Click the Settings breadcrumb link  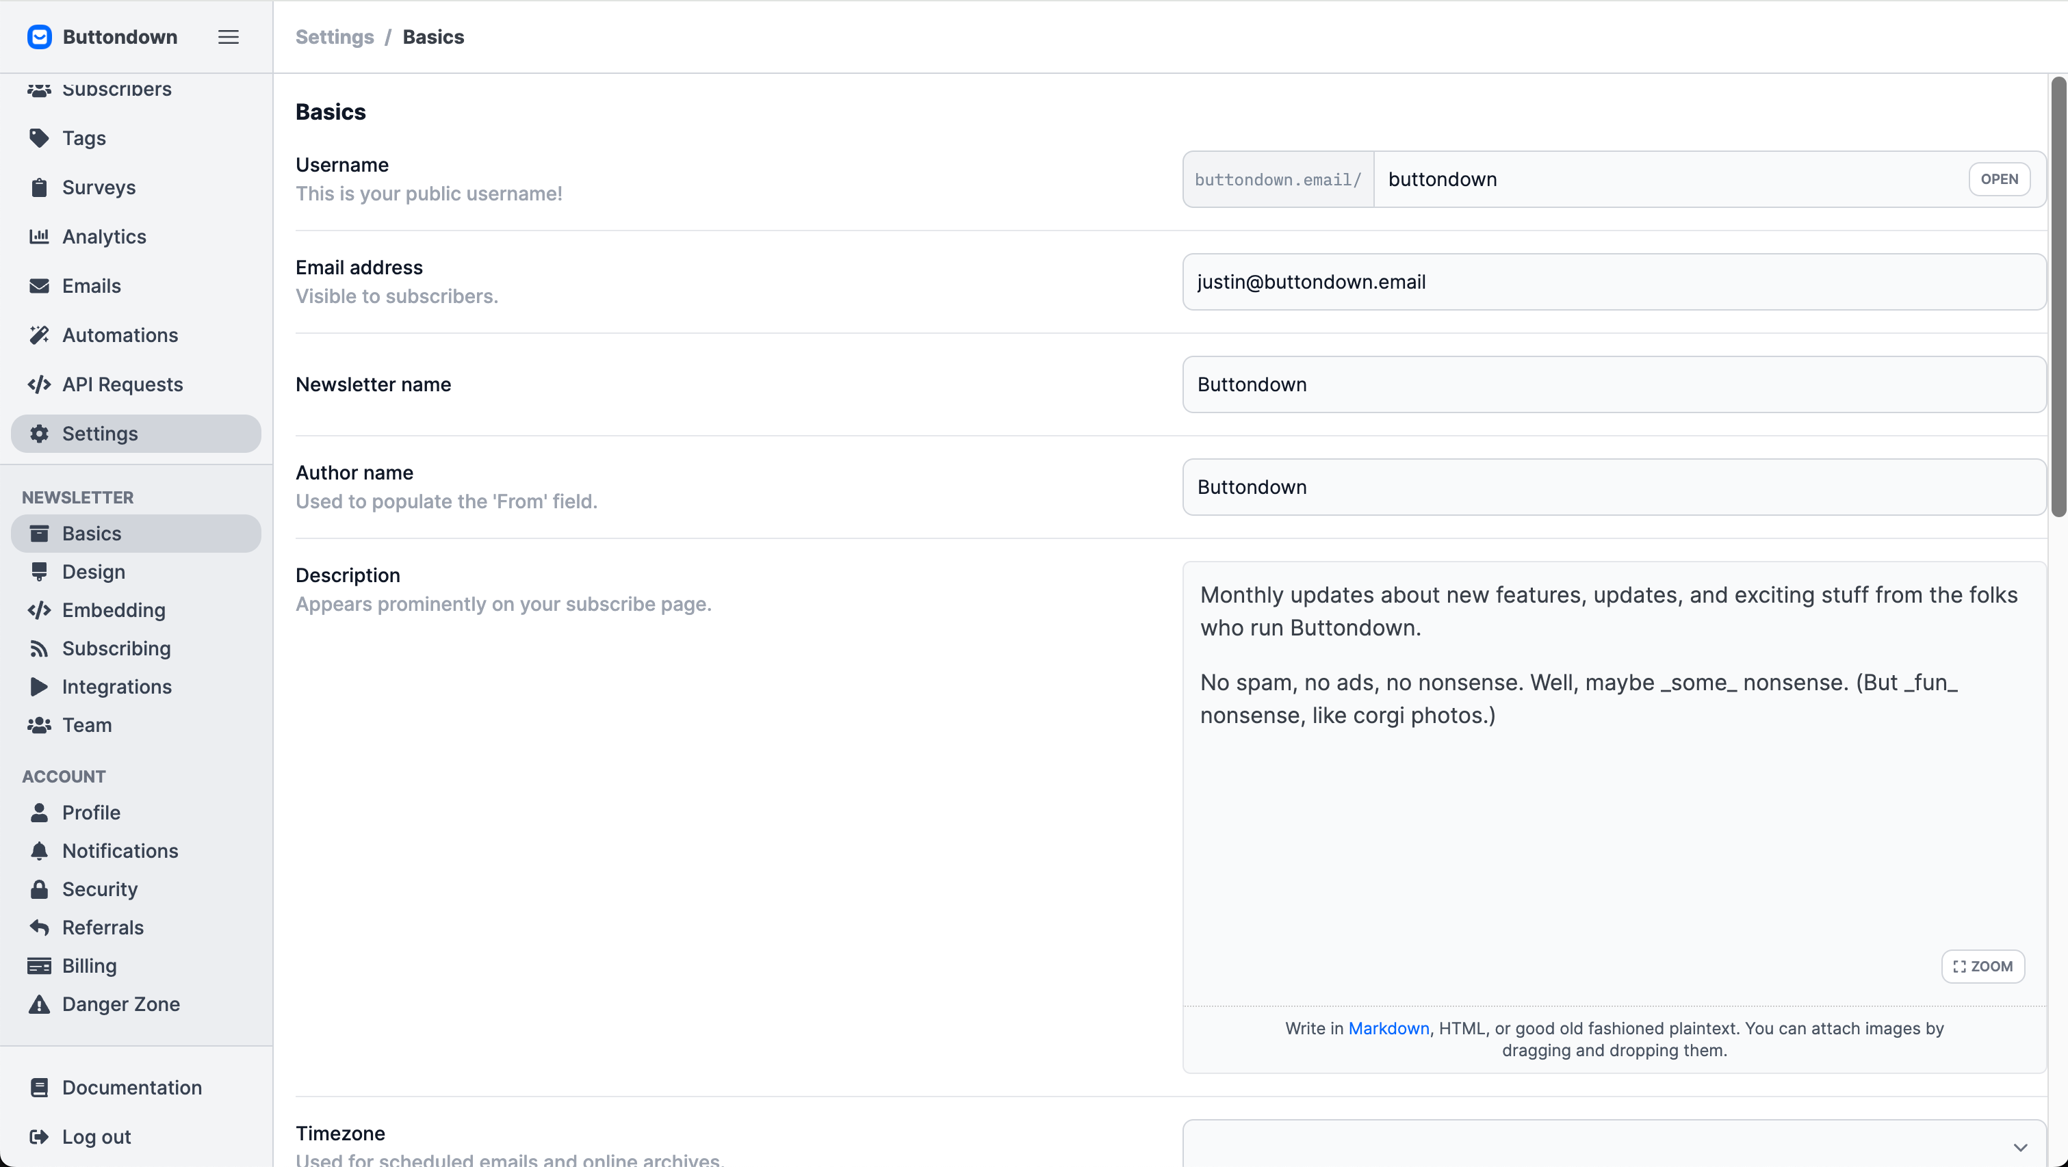tap(335, 37)
